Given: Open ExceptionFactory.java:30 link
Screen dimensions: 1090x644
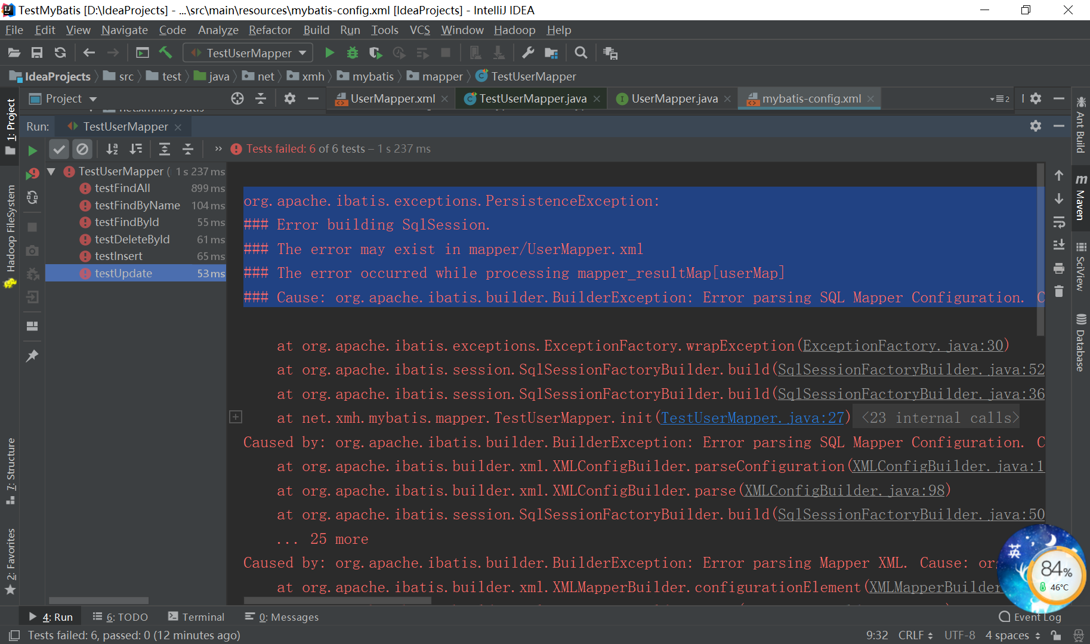Looking at the screenshot, I should click(903, 346).
